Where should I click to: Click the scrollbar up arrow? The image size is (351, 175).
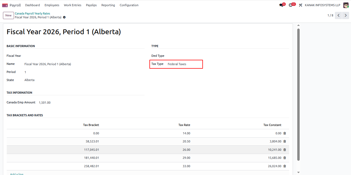tap(298, 25)
